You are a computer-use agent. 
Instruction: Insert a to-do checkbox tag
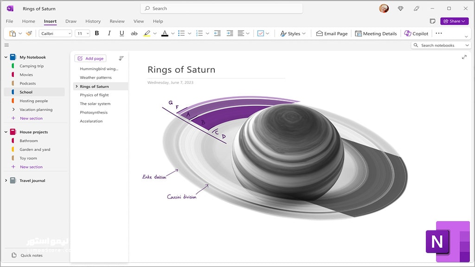(261, 33)
